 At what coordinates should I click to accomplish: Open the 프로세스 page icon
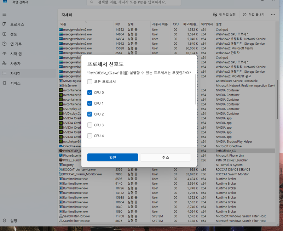pos(4,24)
